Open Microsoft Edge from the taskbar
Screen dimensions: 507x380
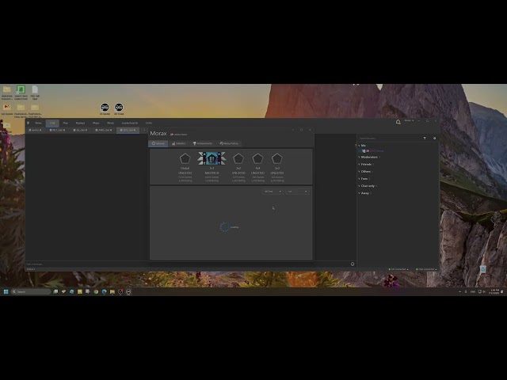[x=104, y=291]
